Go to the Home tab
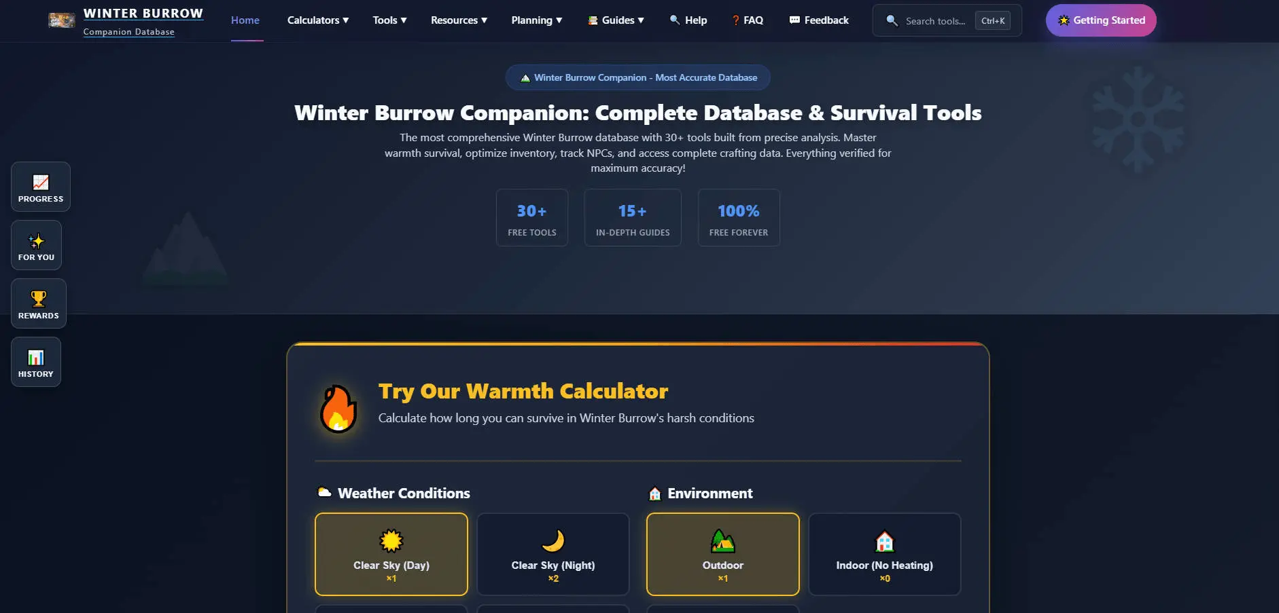Image resolution: width=1279 pixels, height=613 pixels. tap(245, 20)
